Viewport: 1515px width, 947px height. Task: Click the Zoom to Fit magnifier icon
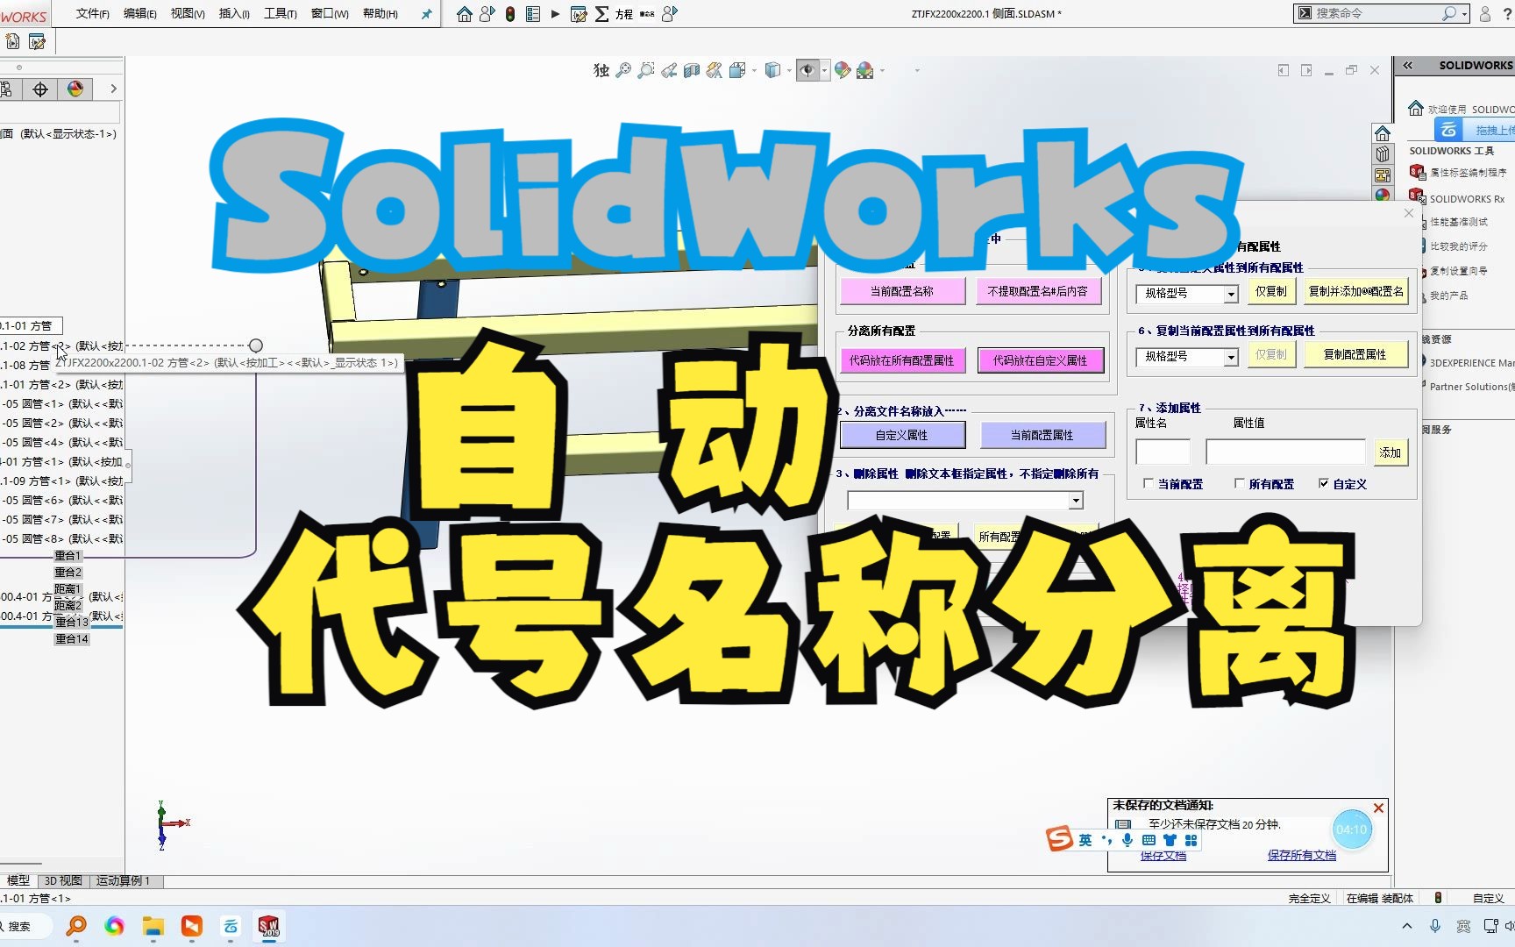click(623, 70)
